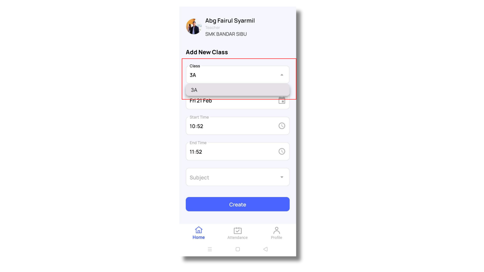Click the Abg Fairul Syarmil name
Image resolution: width=484 pixels, height=272 pixels.
pyautogui.click(x=230, y=21)
